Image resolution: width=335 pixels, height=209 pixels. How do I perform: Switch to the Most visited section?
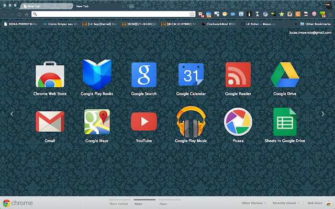click(119, 204)
